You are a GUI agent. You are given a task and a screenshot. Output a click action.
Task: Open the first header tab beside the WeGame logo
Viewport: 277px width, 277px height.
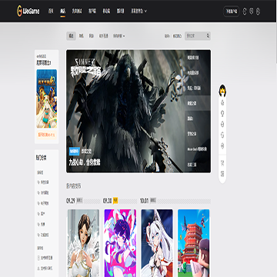(51, 11)
